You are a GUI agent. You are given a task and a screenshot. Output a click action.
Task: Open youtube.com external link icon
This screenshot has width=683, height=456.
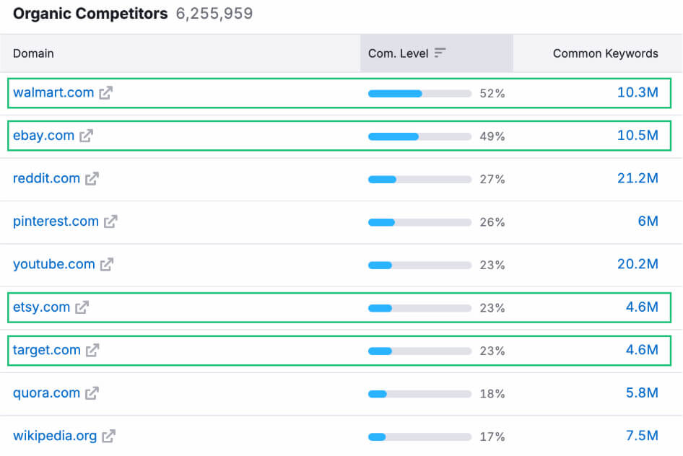coord(107,265)
